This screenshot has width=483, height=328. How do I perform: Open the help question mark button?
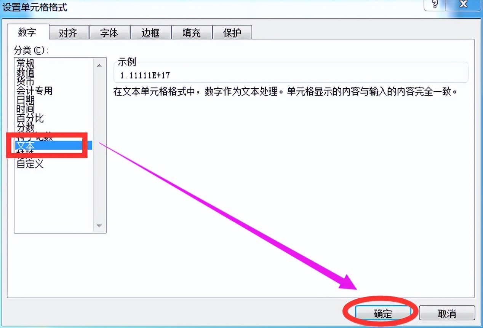435,5
